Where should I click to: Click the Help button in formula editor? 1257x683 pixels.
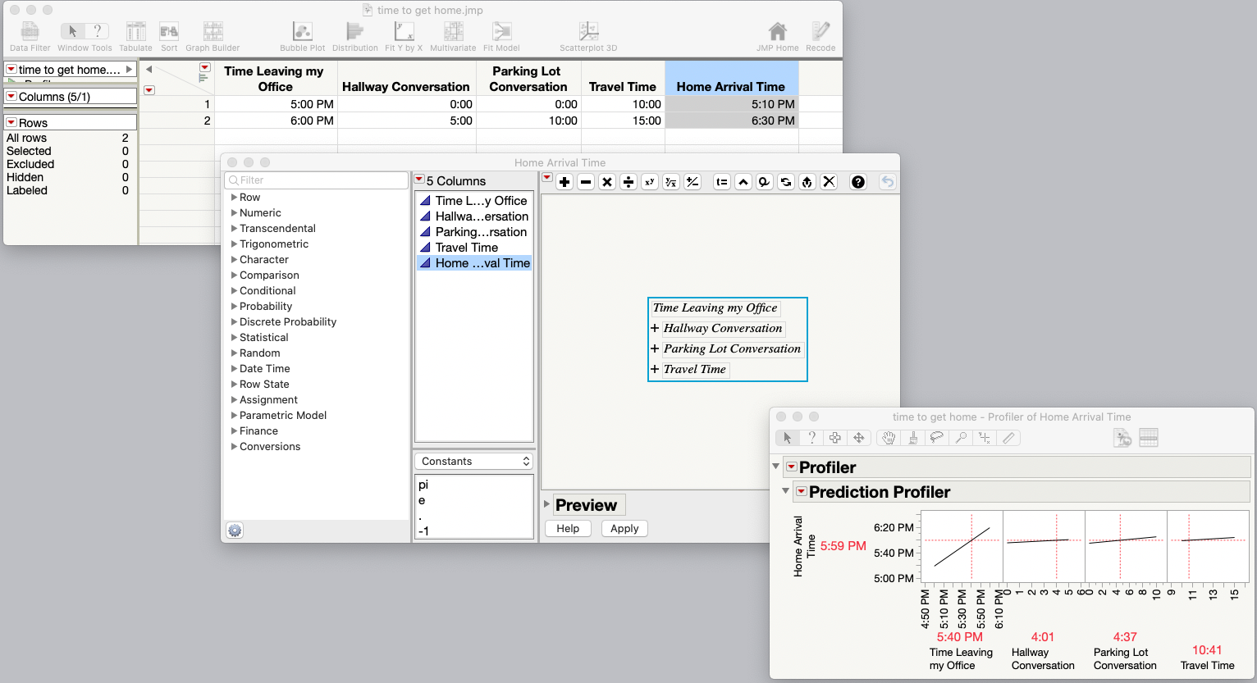(568, 529)
